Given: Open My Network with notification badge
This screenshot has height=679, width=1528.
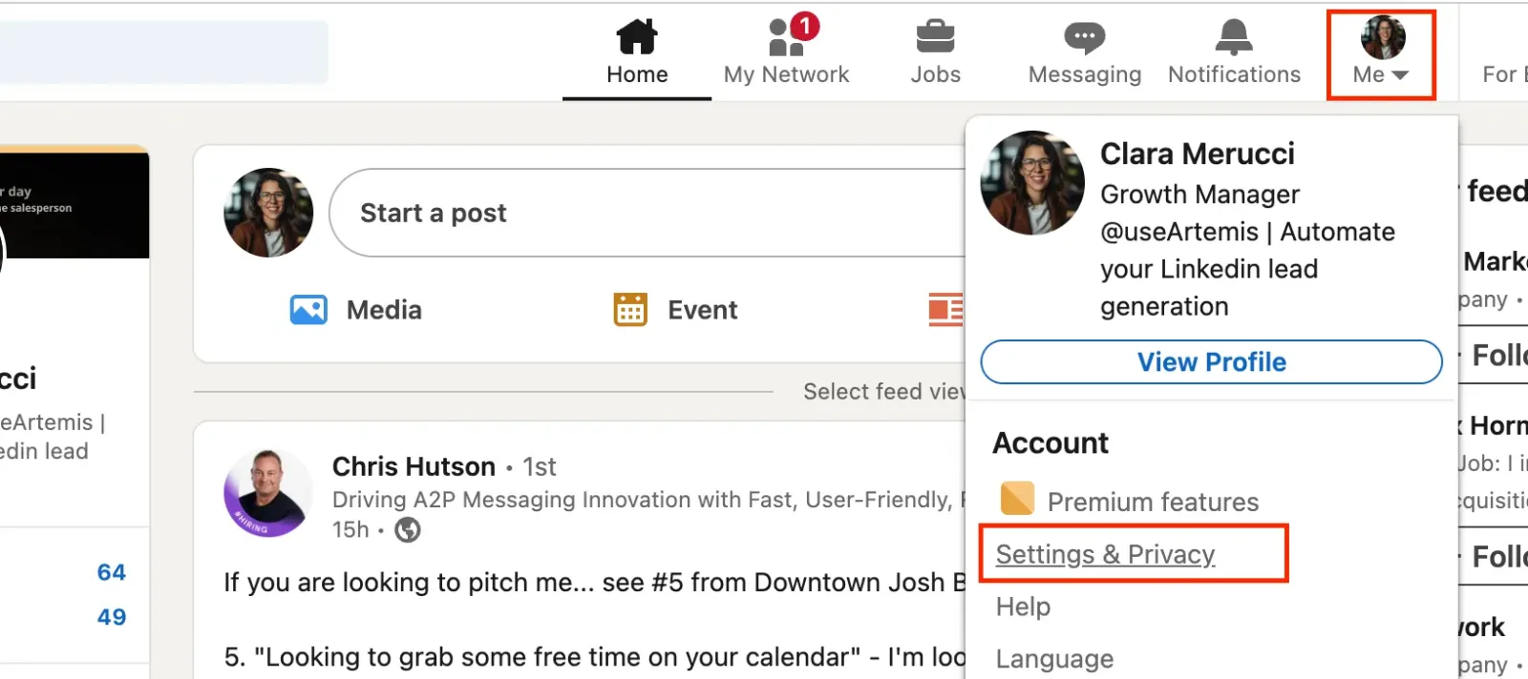Looking at the screenshot, I should coord(786,52).
